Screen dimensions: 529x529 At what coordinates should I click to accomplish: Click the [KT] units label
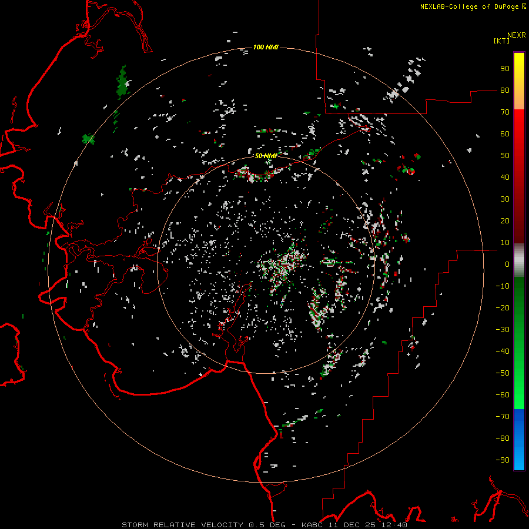coord(502,41)
